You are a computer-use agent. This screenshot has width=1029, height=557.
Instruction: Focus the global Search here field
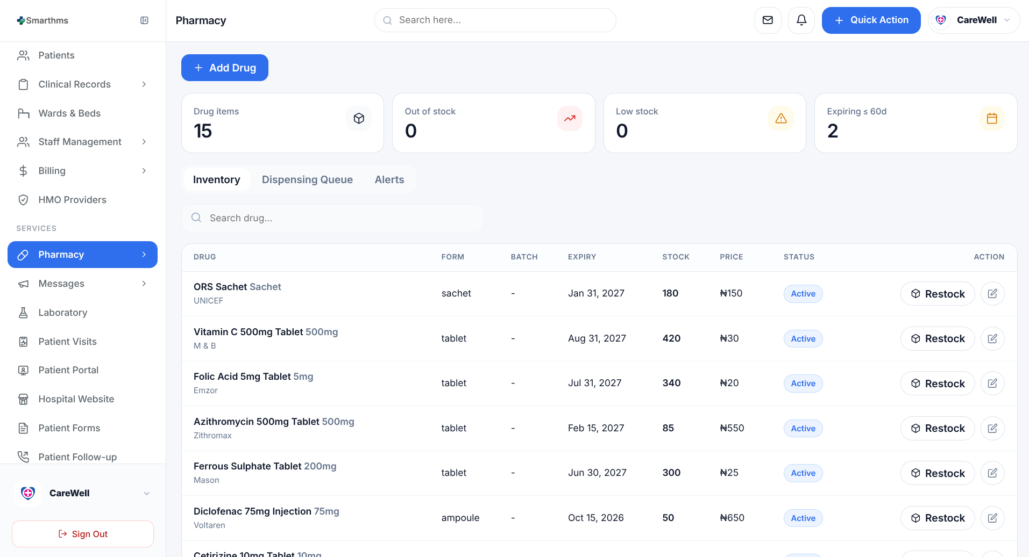click(x=495, y=20)
